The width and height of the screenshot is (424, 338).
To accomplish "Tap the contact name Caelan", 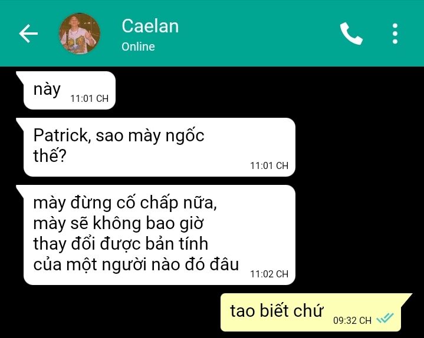I will [150, 26].
